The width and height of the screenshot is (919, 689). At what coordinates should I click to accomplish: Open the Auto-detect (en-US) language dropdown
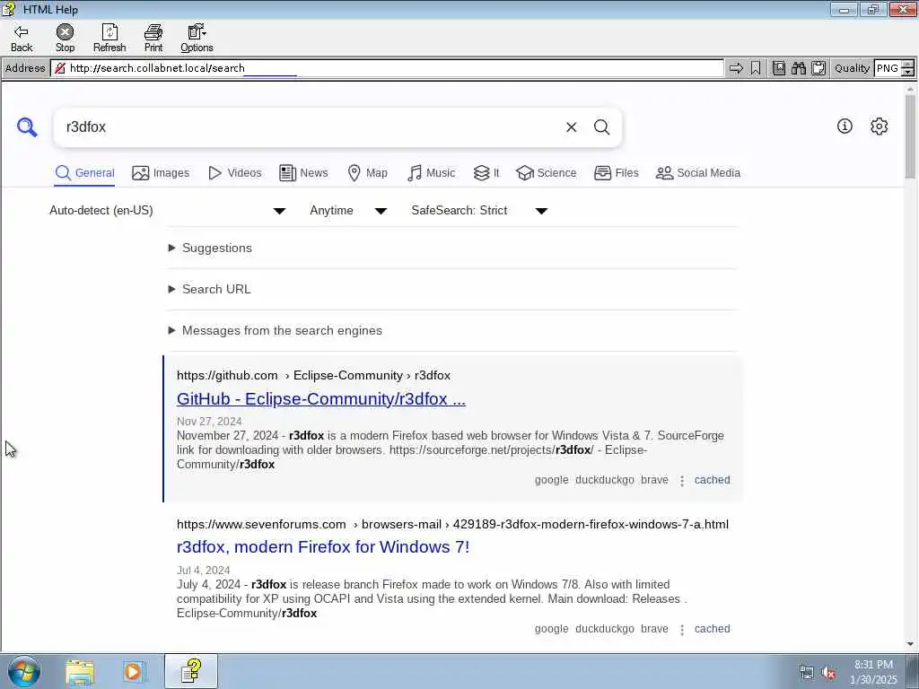[168, 210]
